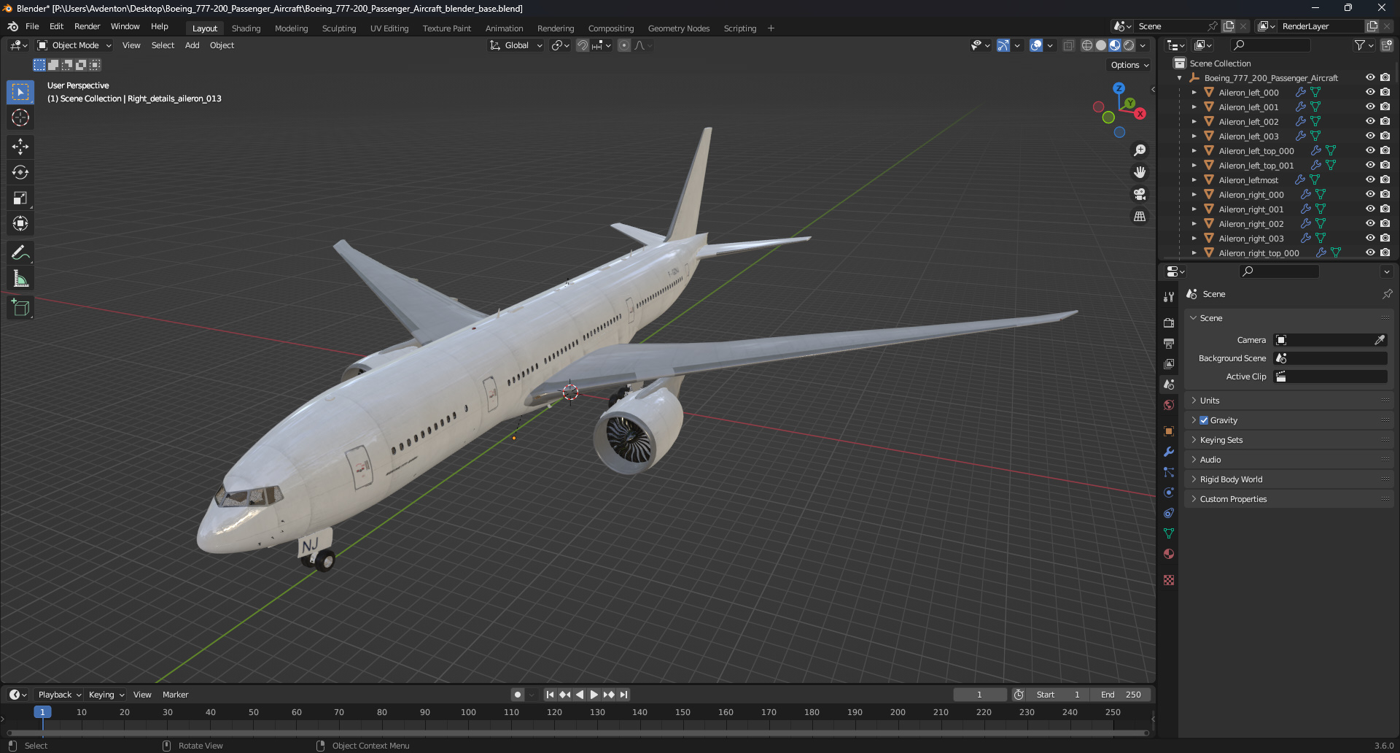The height and width of the screenshot is (753, 1400).
Task: Disable rendering of Aileron_right_003
Action: pos(1385,238)
